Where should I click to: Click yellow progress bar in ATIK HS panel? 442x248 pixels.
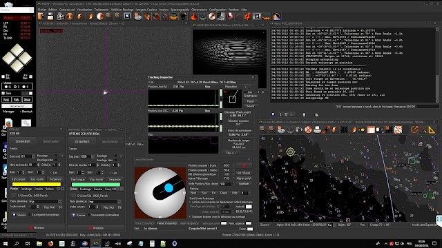point(37,185)
